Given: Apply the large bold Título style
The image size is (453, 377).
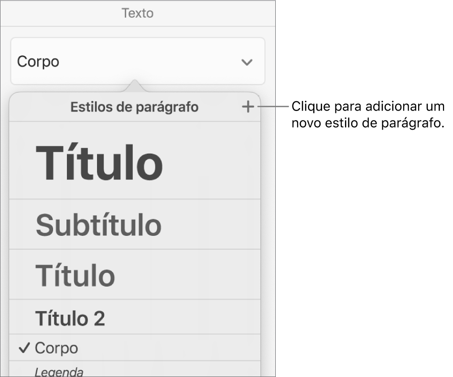Looking at the screenshot, I should 99,164.
